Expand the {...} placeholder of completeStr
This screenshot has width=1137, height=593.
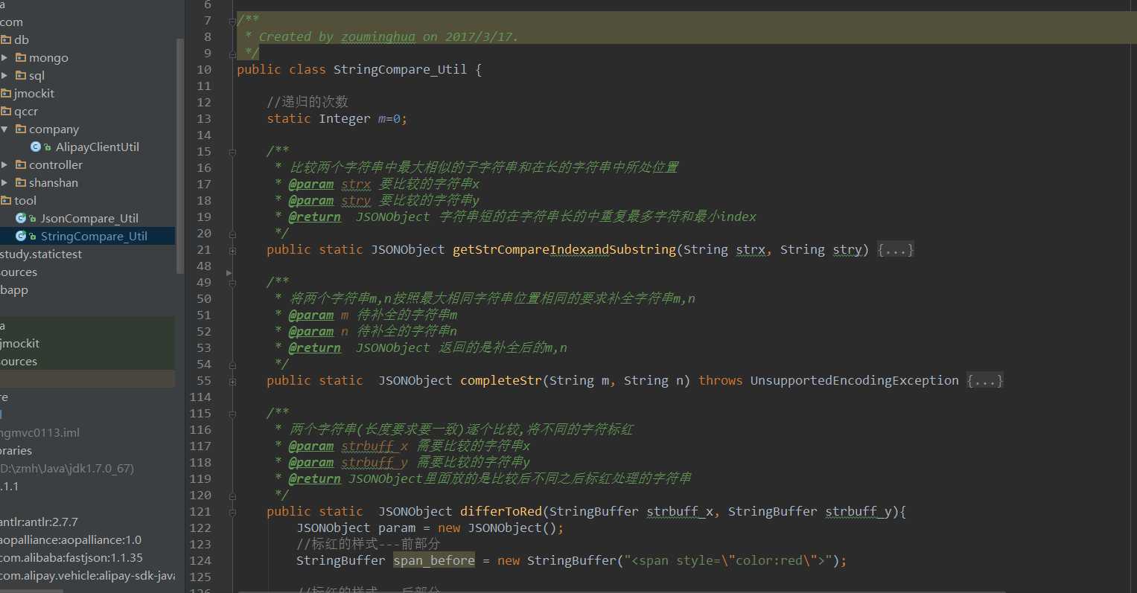coord(984,381)
